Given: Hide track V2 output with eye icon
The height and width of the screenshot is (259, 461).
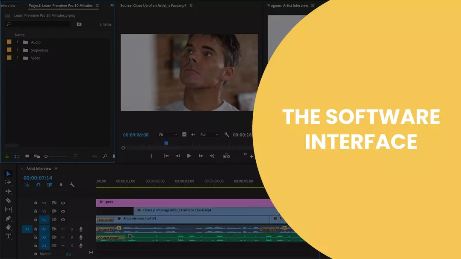Looking at the screenshot, I should coord(63,211).
